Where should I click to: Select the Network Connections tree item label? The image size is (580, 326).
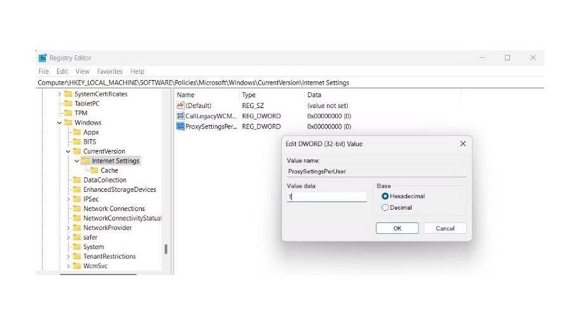[x=114, y=208]
